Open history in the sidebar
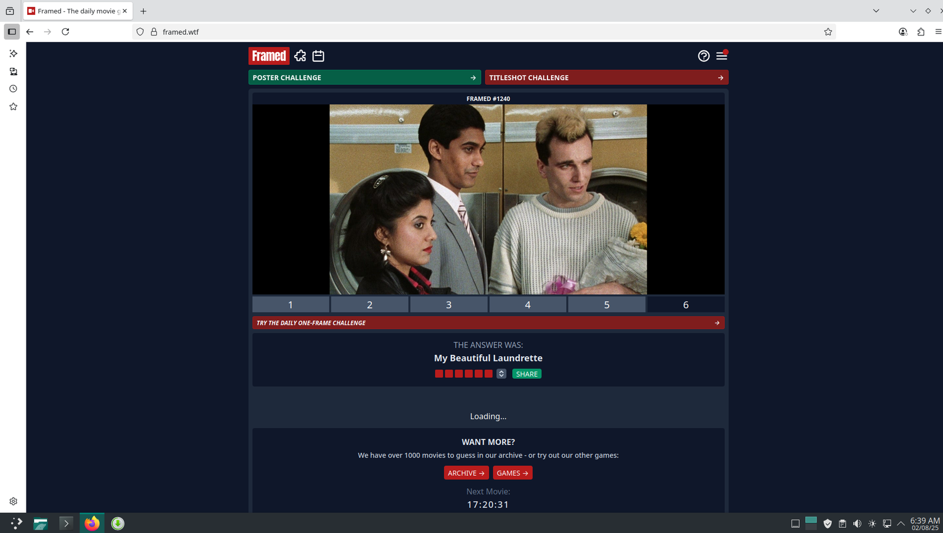This screenshot has width=943, height=533. pyautogui.click(x=13, y=89)
